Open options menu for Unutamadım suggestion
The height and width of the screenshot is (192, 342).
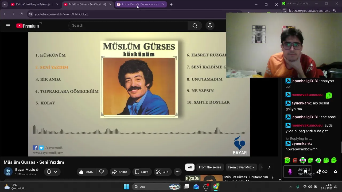[273, 177]
